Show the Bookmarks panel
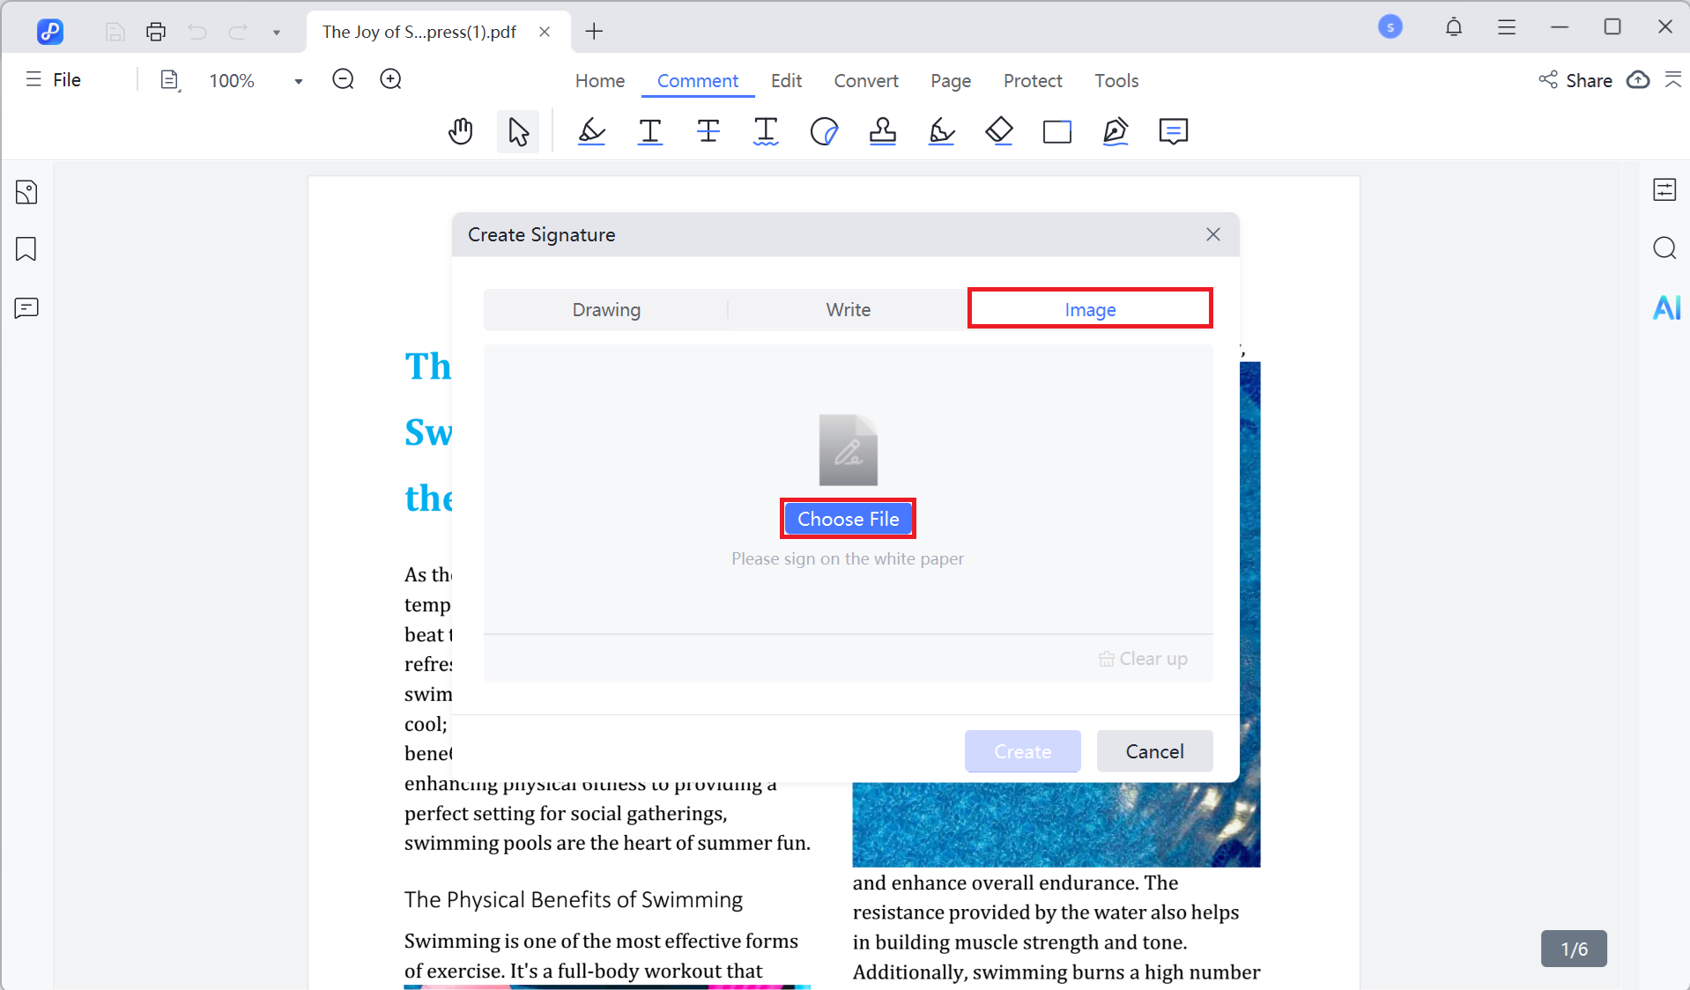This screenshot has height=990, width=1690. pyautogui.click(x=26, y=249)
